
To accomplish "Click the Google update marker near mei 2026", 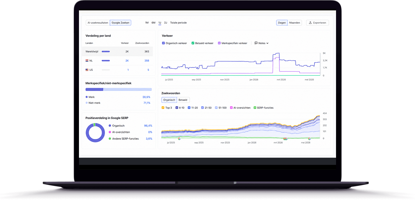I will [x=310, y=139].
